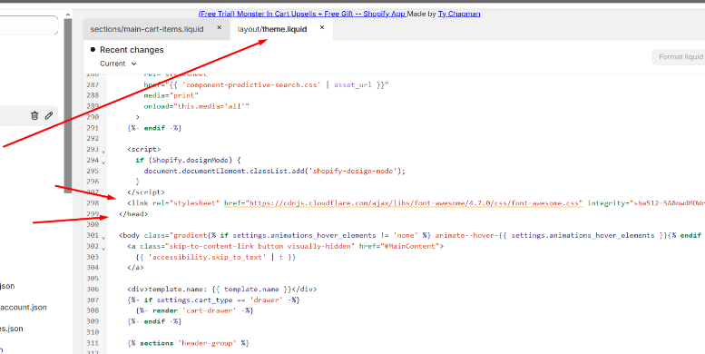Click the sections 'header-group' line
Image resolution: width=705 pixels, height=354 pixels.
(x=188, y=343)
